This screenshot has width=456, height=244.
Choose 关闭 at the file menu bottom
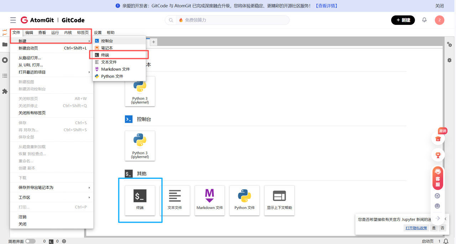pos(52,224)
